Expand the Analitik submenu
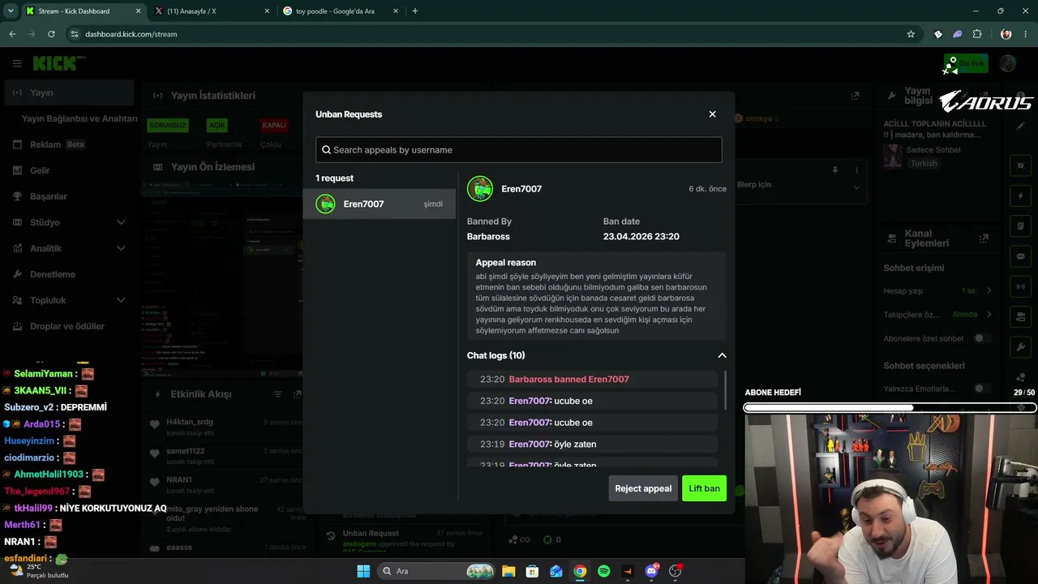The height and width of the screenshot is (584, 1038). point(121,248)
